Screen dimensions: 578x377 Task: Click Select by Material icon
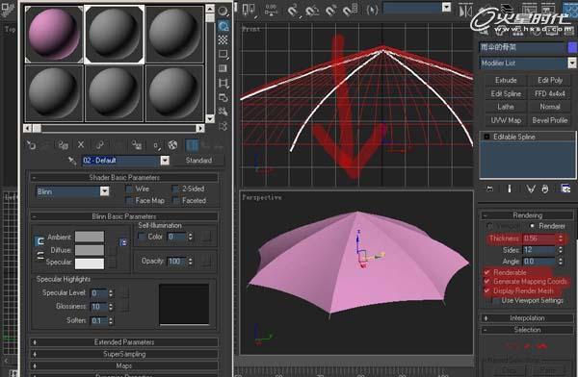pos(223,112)
